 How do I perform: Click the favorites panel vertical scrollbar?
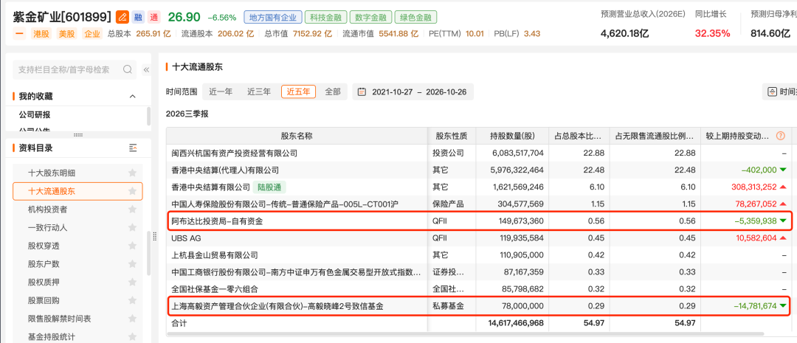click(x=148, y=116)
